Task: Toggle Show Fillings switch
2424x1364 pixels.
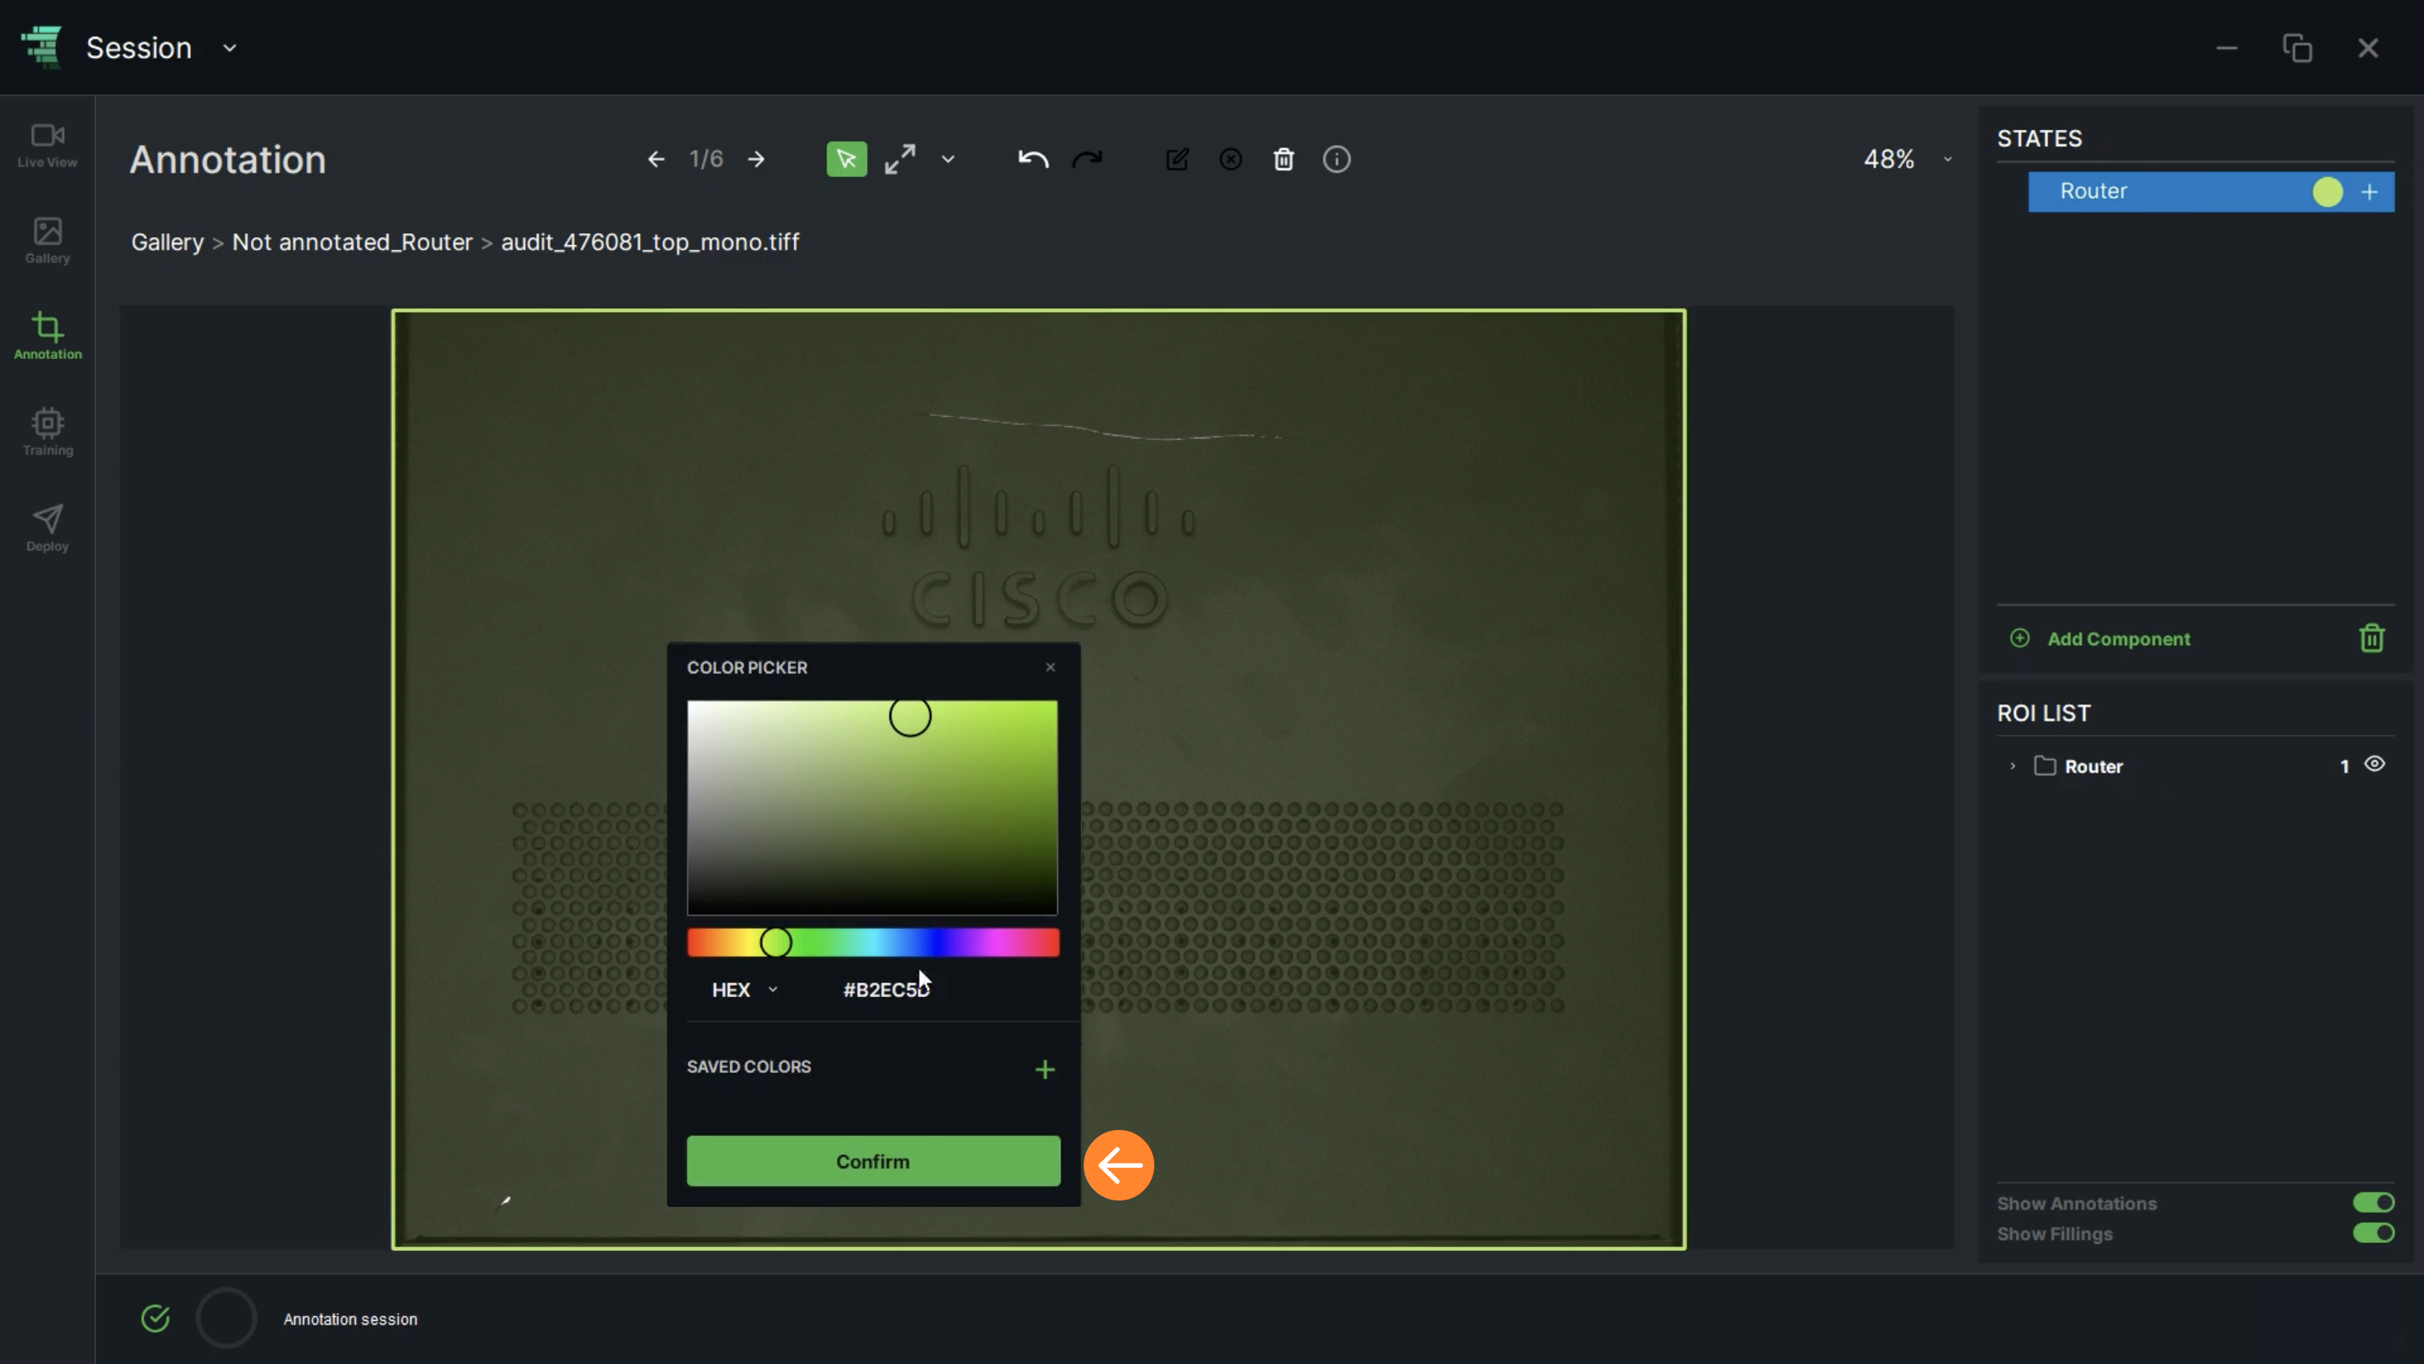Action: [2373, 1233]
